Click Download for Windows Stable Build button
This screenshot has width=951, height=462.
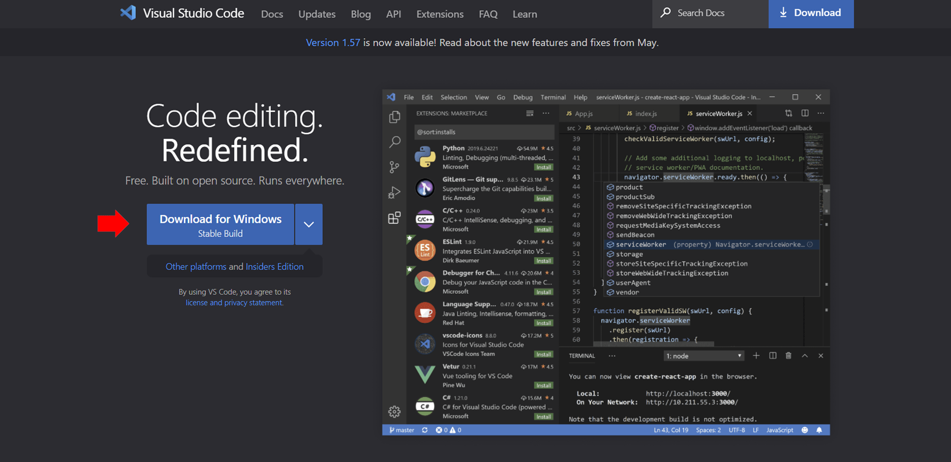tap(220, 224)
